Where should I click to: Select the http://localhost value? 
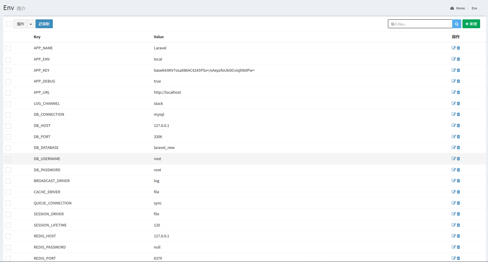pos(167,92)
